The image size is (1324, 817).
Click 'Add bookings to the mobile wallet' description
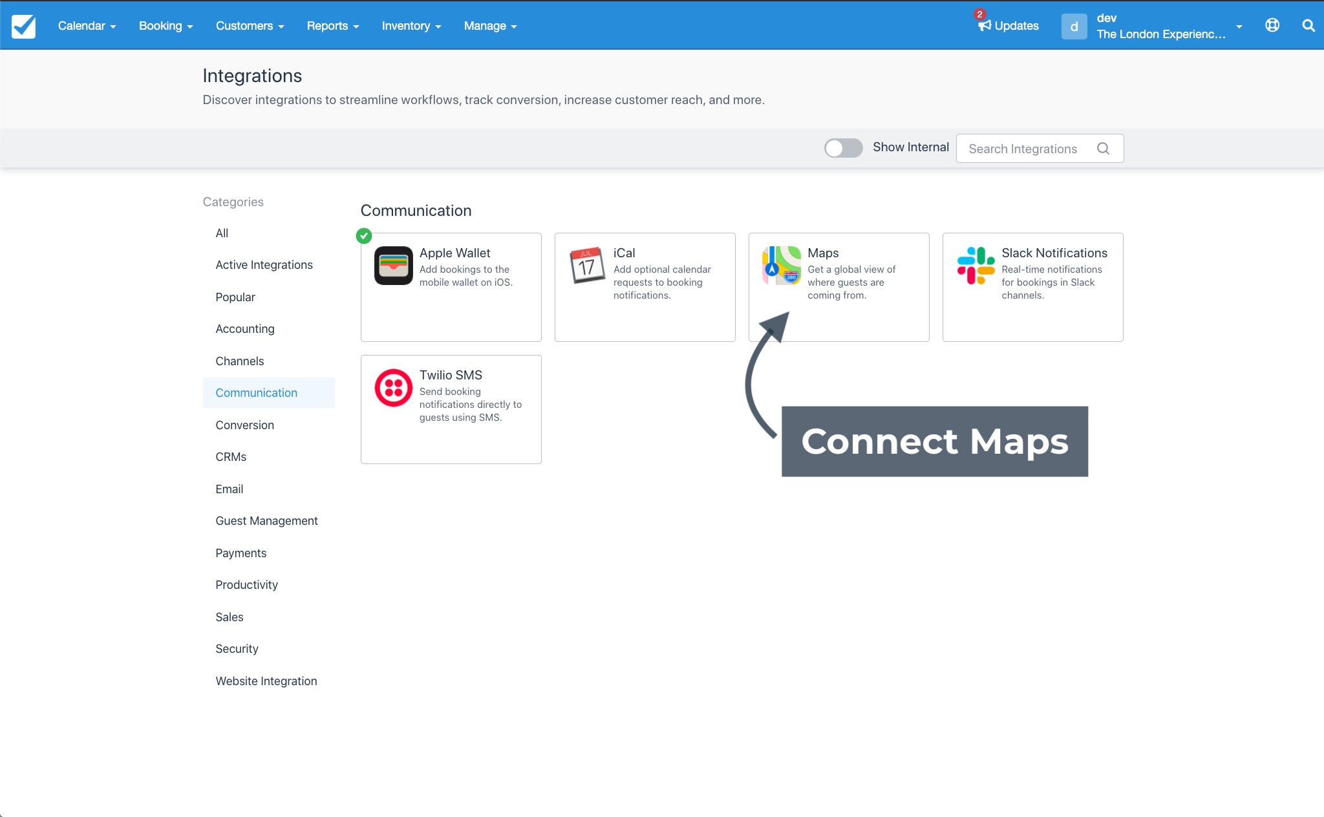click(x=466, y=276)
